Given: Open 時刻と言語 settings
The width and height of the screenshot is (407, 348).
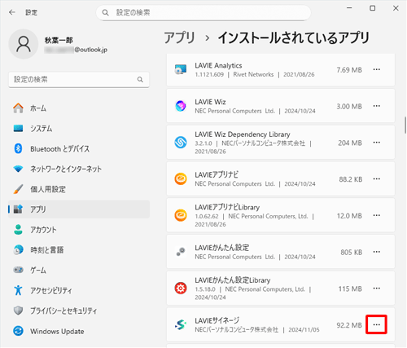Looking at the screenshot, I should [79, 249].
